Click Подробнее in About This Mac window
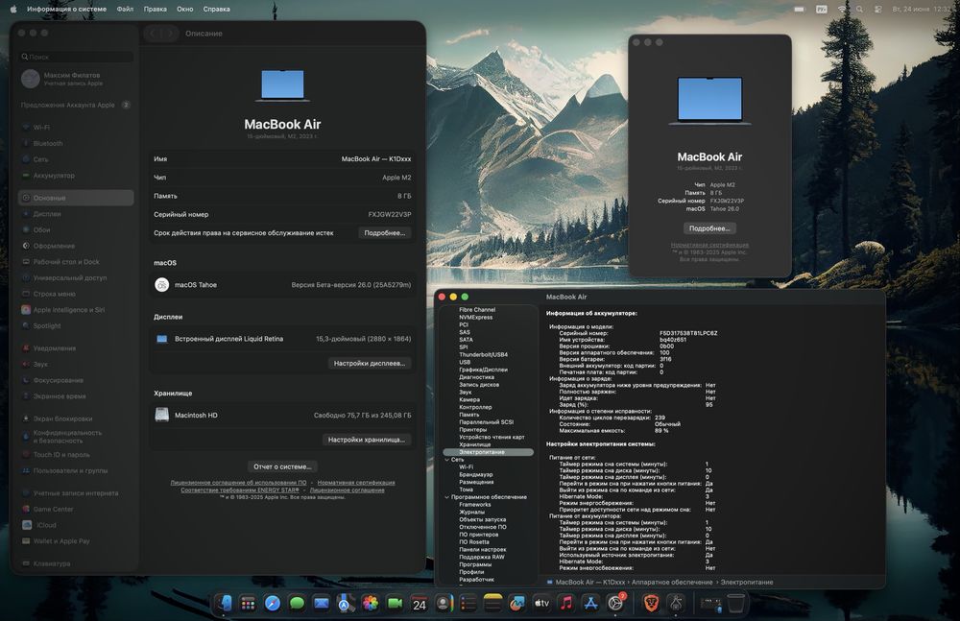The width and height of the screenshot is (960, 621). (709, 228)
